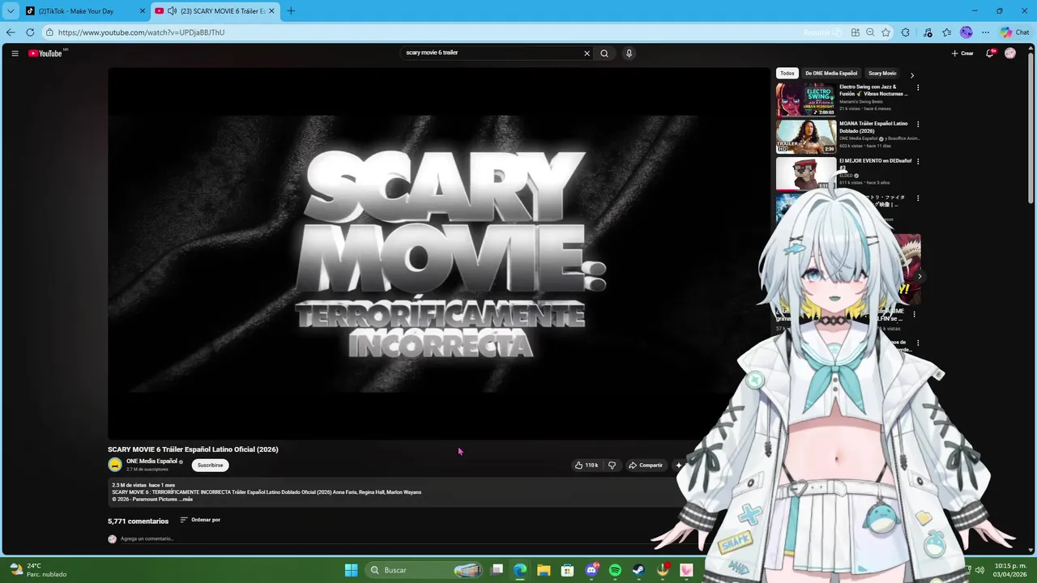Viewport: 1037px width, 583px height.
Task: Open Edge favorites list icon
Action: [947, 32]
